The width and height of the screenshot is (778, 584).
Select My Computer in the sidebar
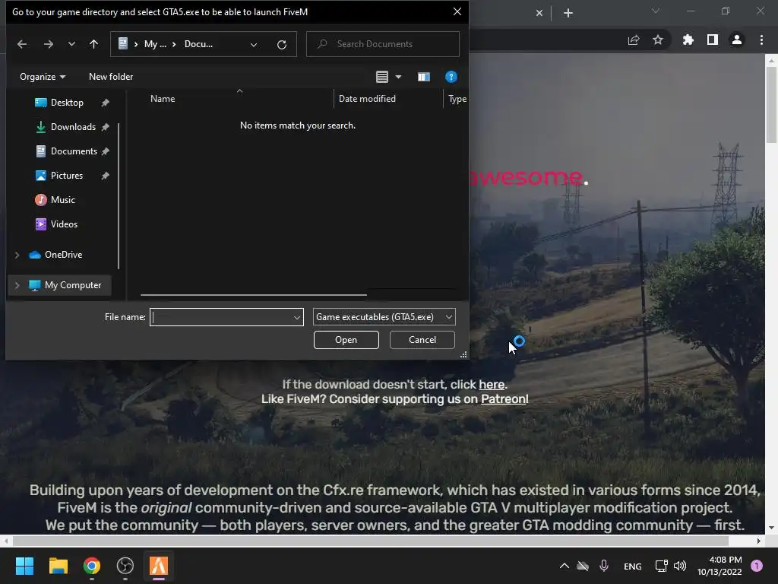72,286
